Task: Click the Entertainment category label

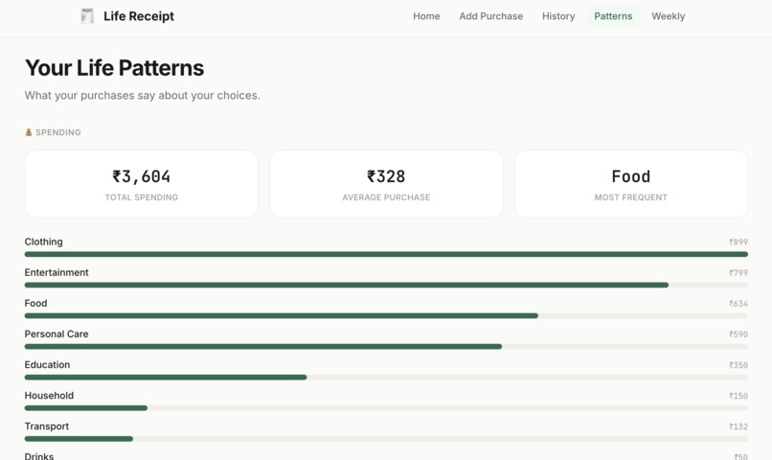Action: pyautogui.click(x=57, y=272)
